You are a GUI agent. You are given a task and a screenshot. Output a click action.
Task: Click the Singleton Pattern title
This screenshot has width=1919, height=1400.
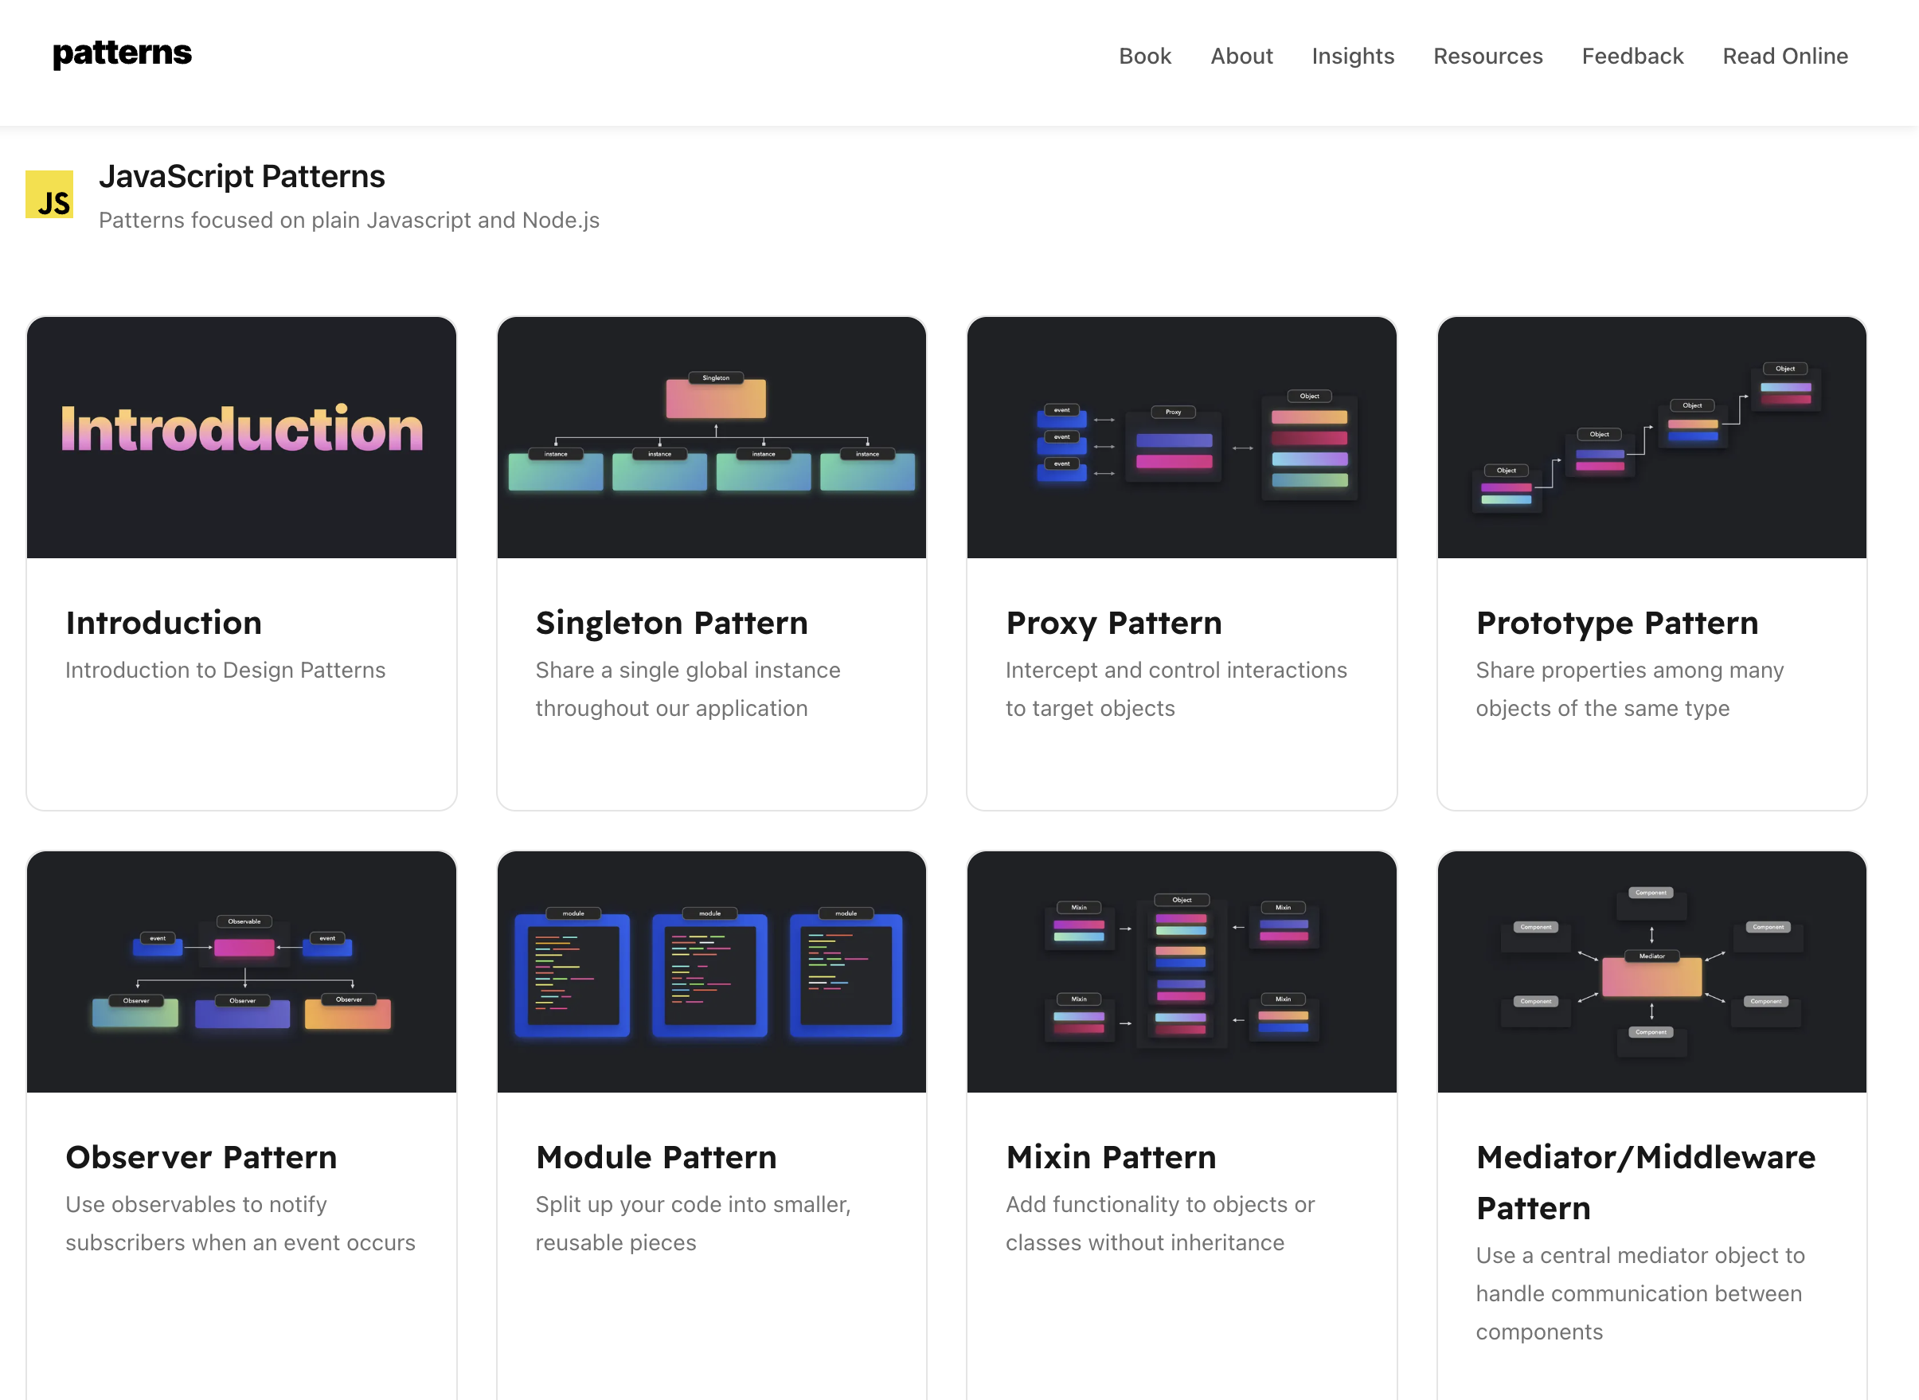[x=671, y=623]
